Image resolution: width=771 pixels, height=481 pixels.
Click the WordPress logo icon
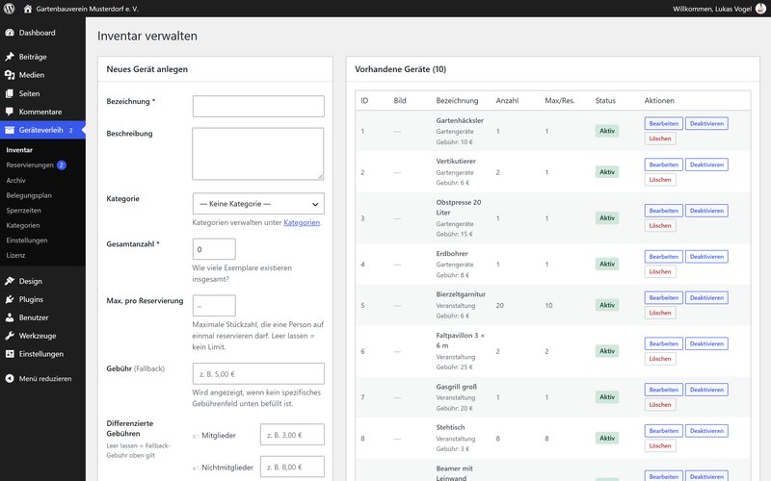[x=9, y=9]
